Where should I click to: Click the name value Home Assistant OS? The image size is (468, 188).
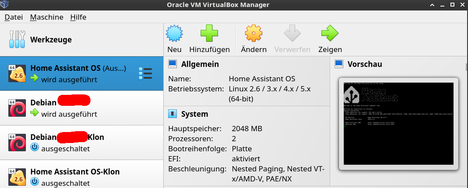[x=262, y=79]
